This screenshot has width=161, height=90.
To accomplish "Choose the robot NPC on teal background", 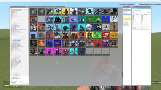I will 90,12.
